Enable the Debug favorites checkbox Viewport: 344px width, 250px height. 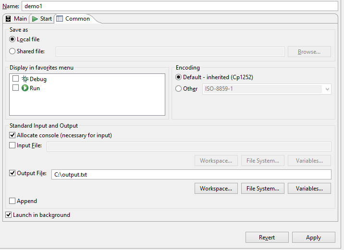point(16,79)
